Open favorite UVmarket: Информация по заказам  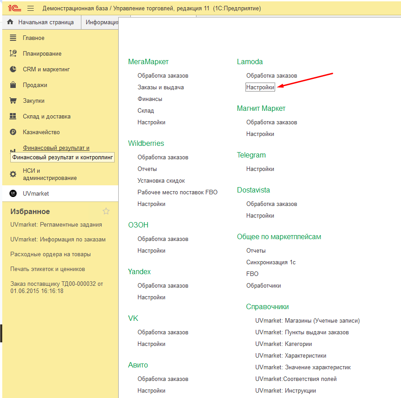click(58, 240)
